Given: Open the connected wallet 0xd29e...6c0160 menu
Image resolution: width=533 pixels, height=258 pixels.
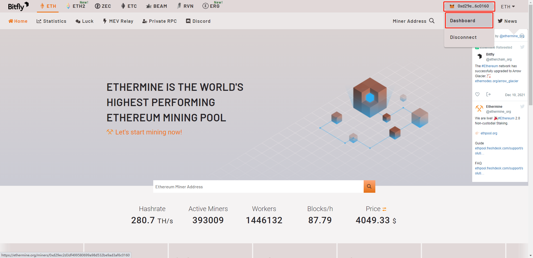Looking at the screenshot, I should click(x=469, y=6).
